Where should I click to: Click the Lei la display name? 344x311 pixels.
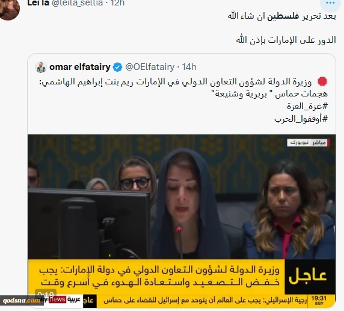[38, 3]
